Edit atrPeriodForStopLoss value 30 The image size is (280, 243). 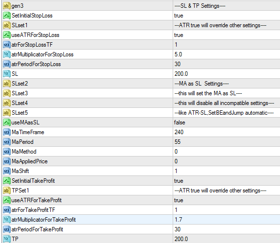(x=178, y=64)
